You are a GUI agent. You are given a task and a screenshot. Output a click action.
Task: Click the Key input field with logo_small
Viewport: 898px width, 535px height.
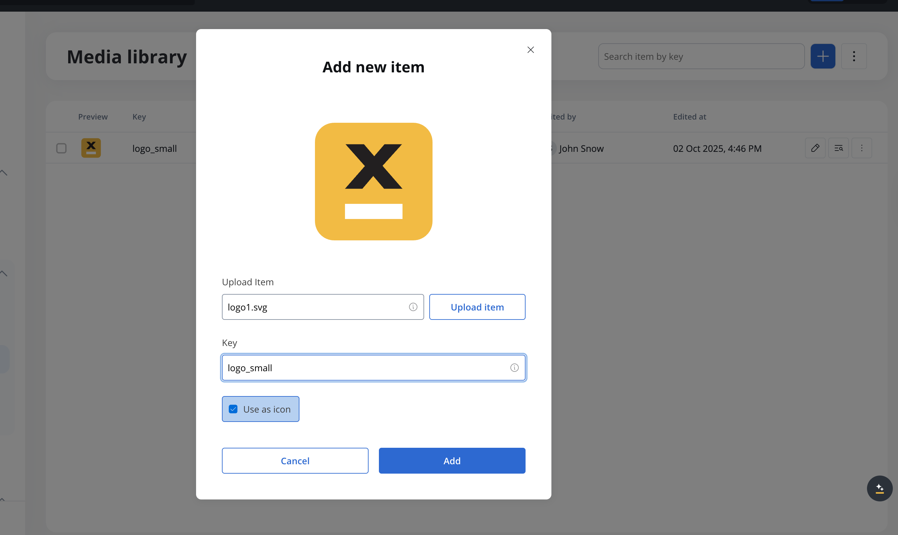[364, 368]
